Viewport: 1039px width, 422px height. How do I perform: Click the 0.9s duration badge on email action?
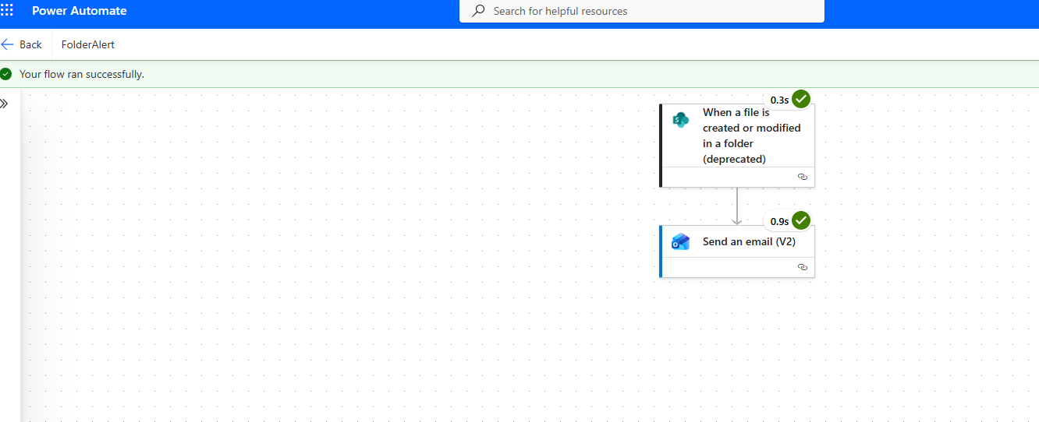pos(779,222)
